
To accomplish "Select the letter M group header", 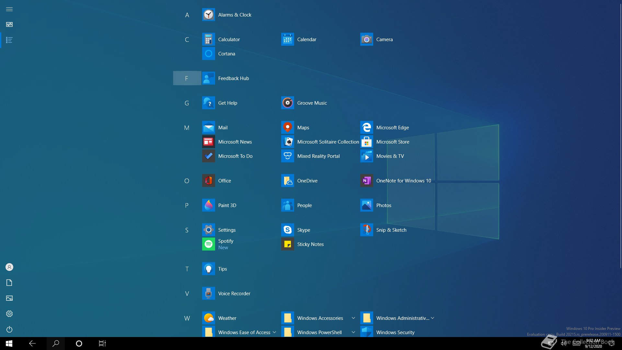I will coord(187,128).
